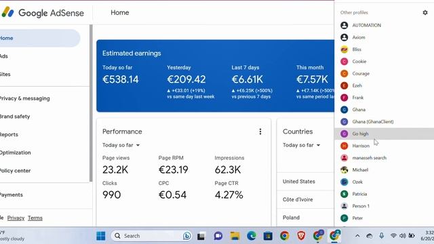Click the sidebar vertical scrollbar
This screenshot has width=434, height=244.
91,103
